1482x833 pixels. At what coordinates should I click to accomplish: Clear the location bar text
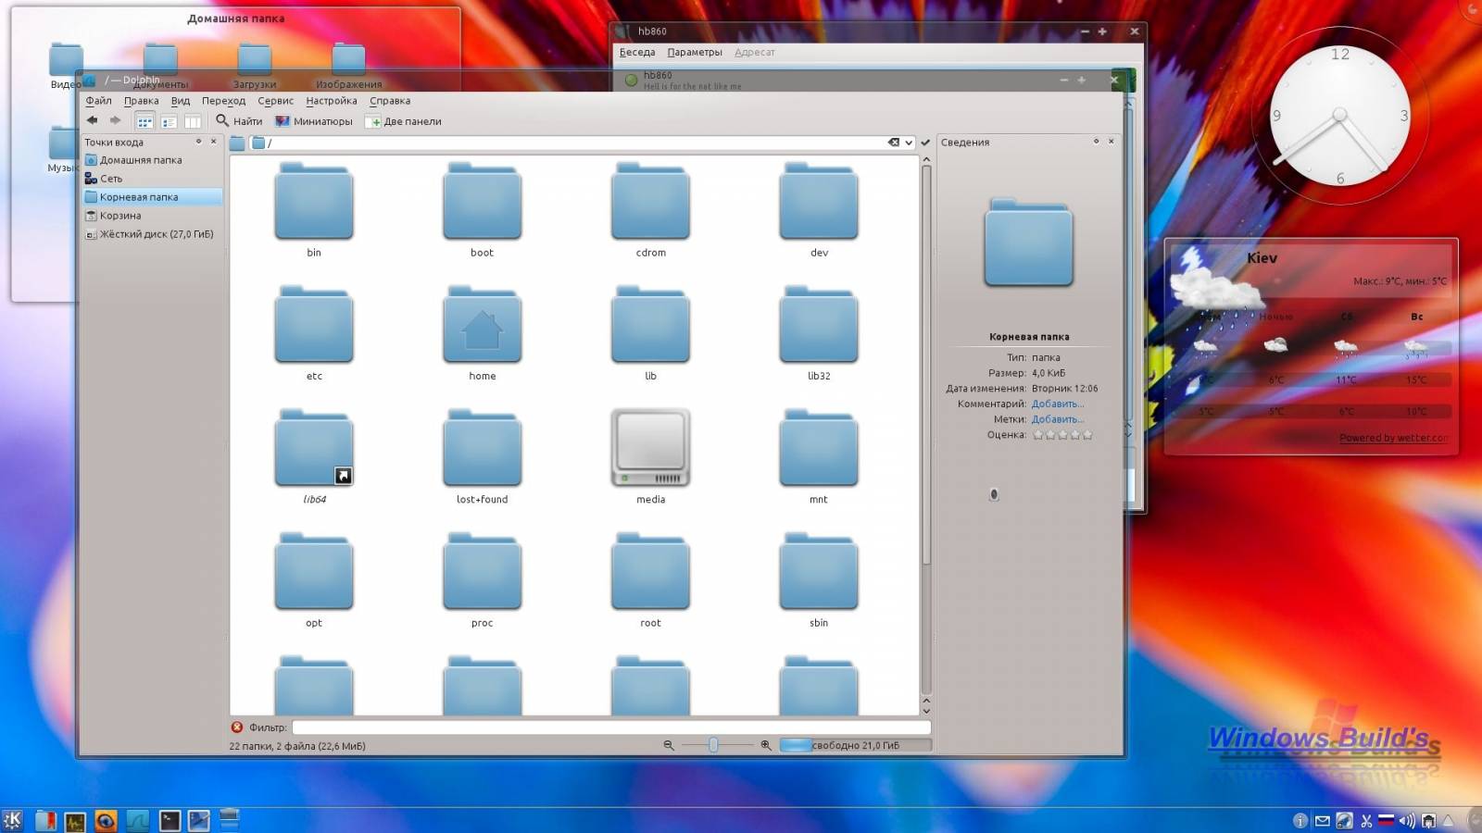pos(894,143)
